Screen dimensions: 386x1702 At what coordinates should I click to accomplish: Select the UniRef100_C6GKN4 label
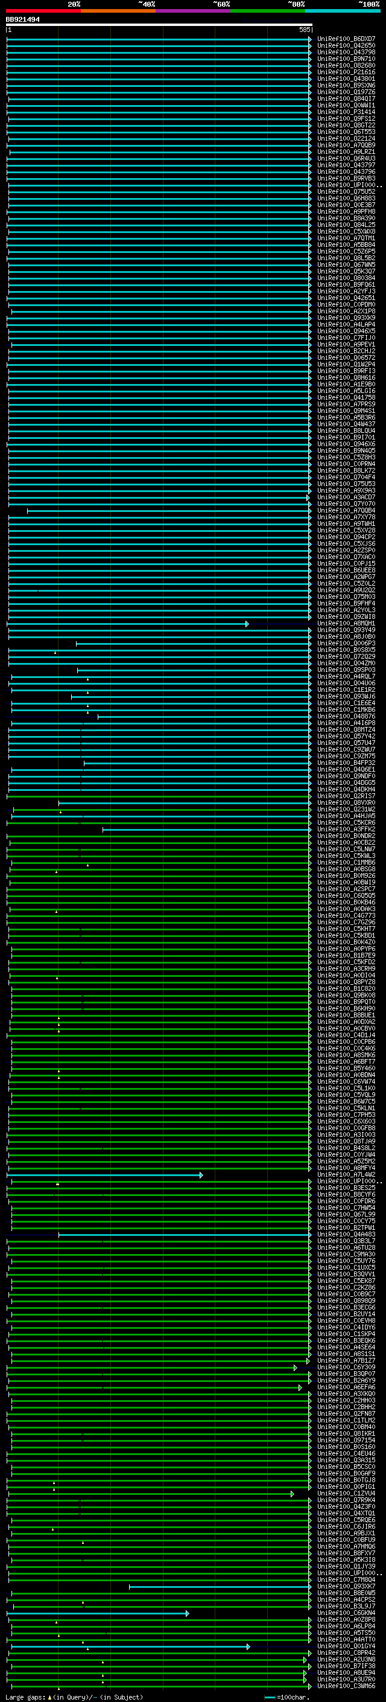coord(346,1613)
